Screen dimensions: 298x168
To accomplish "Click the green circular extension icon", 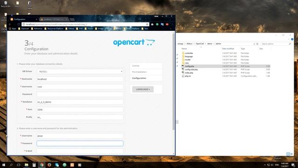I will click(x=157, y=24).
